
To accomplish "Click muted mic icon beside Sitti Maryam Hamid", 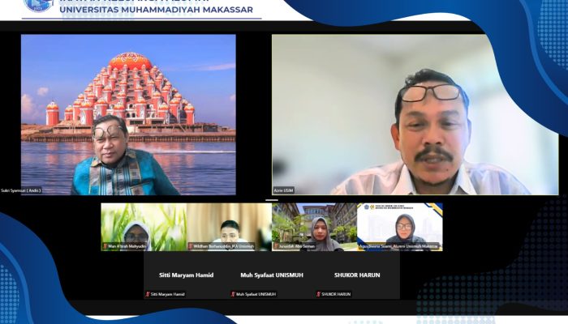I will [x=148, y=294].
